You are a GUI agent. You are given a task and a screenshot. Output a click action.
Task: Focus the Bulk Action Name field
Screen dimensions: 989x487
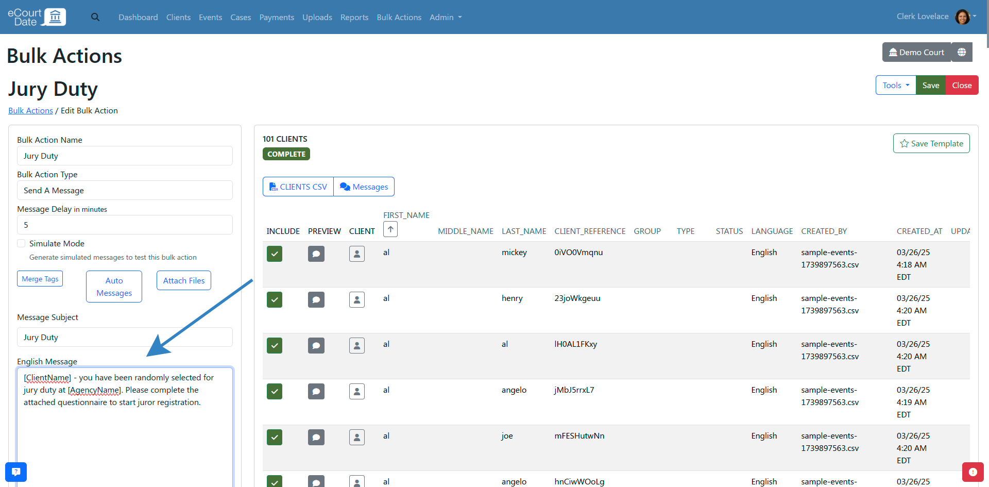[125, 156]
